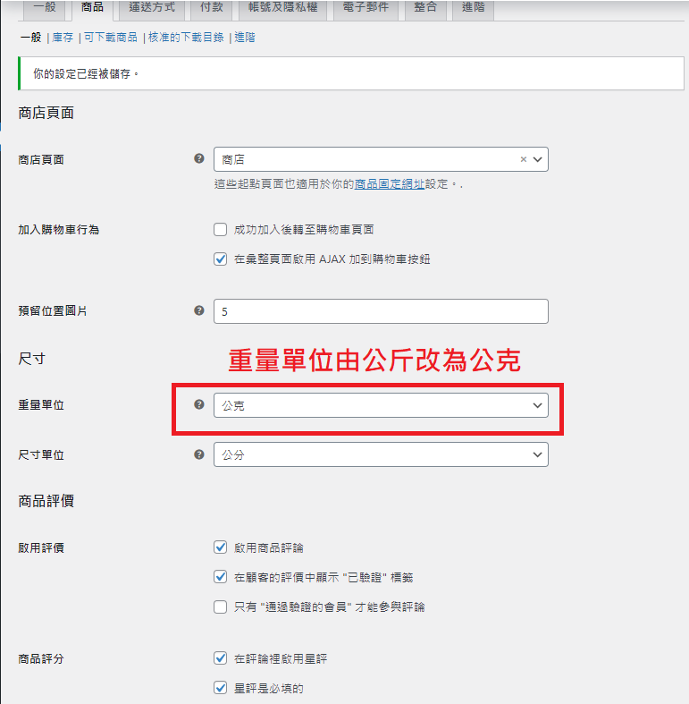Click help icon next to 重量單位
This screenshot has height=704, width=689.
pos(198,404)
